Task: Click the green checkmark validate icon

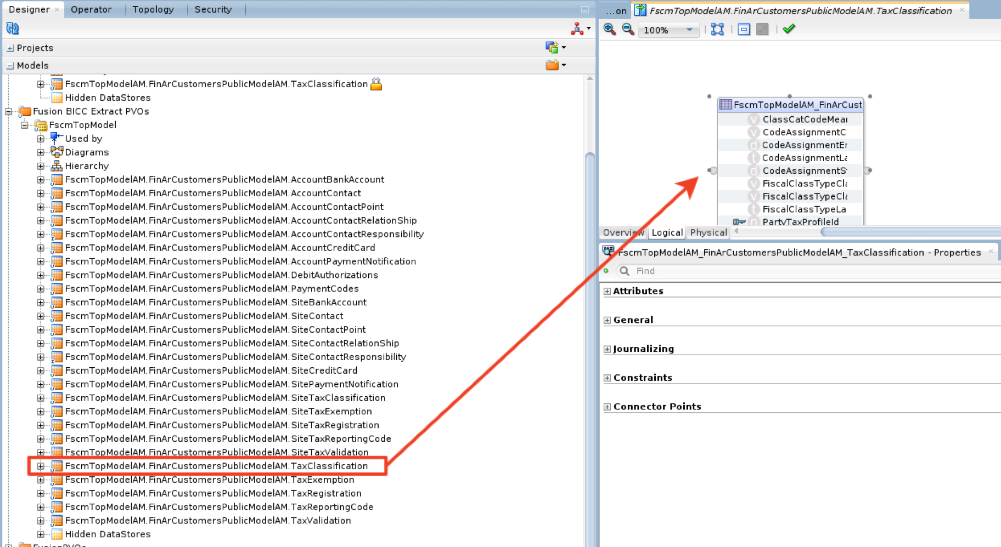Action: [x=789, y=30]
